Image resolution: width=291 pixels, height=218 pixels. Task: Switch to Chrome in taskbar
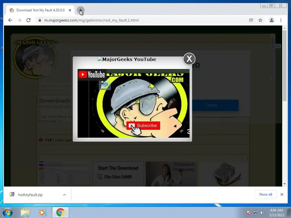(x=60, y=212)
